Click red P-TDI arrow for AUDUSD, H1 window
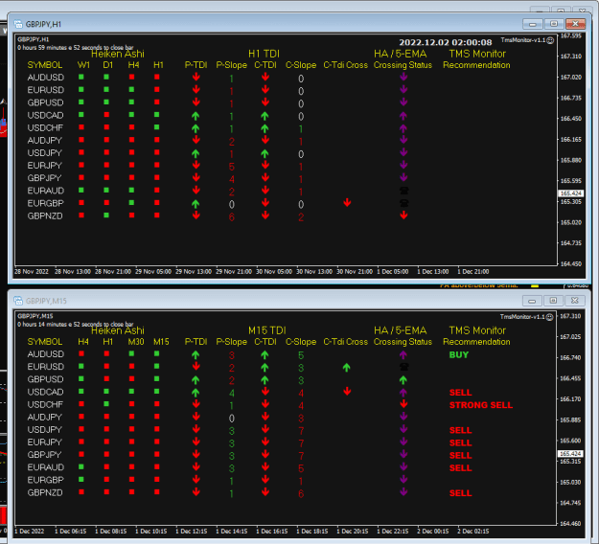599x544 pixels. click(x=196, y=77)
